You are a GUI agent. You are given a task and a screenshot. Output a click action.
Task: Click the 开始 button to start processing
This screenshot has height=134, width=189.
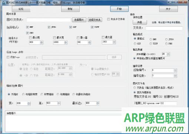coord(119,9)
